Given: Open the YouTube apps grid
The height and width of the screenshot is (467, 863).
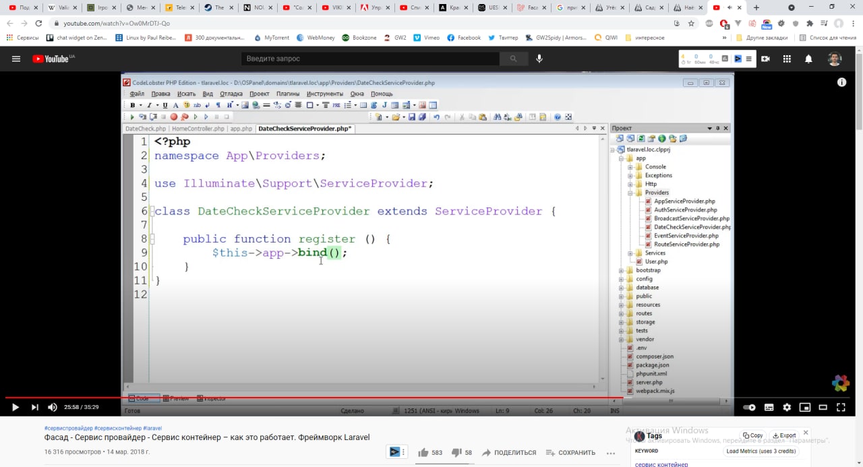Looking at the screenshot, I should pos(787,59).
